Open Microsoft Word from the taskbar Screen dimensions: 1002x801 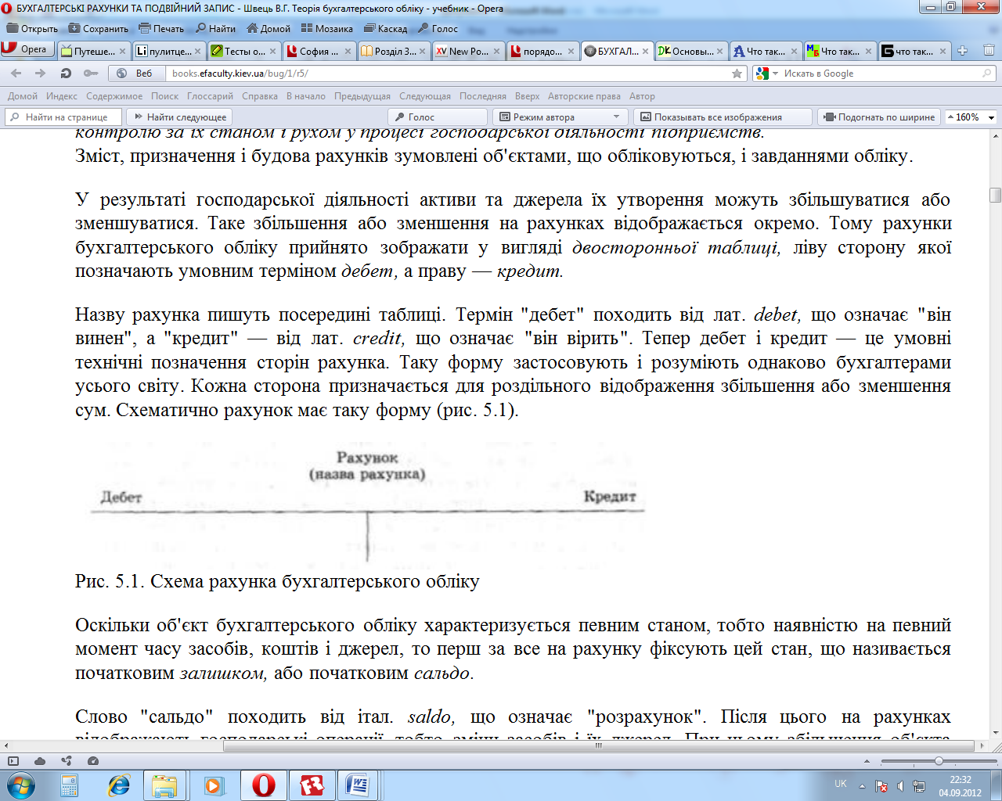359,785
